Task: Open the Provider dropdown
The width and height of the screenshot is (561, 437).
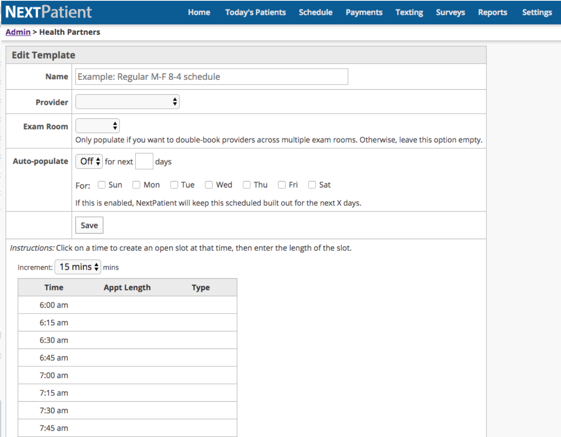Action: pyautogui.click(x=127, y=101)
